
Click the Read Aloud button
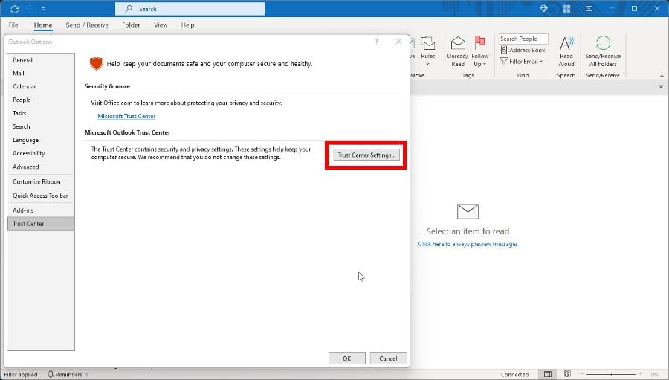(566, 51)
